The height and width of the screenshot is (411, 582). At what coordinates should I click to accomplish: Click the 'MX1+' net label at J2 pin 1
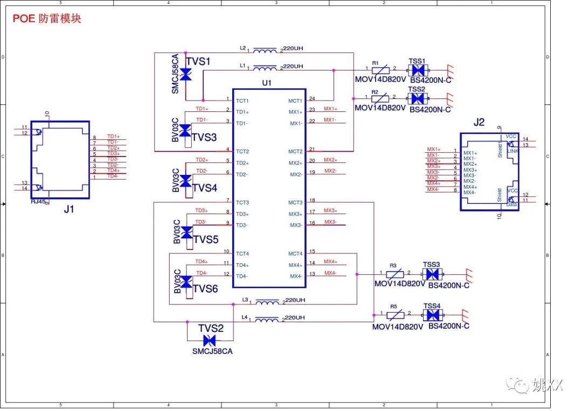pos(434,150)
